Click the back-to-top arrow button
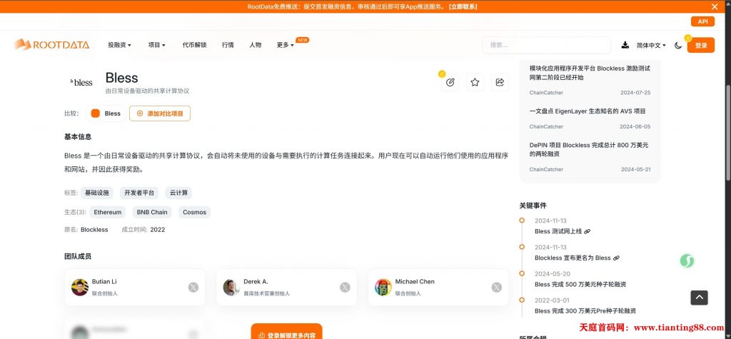 pos(699,298)
